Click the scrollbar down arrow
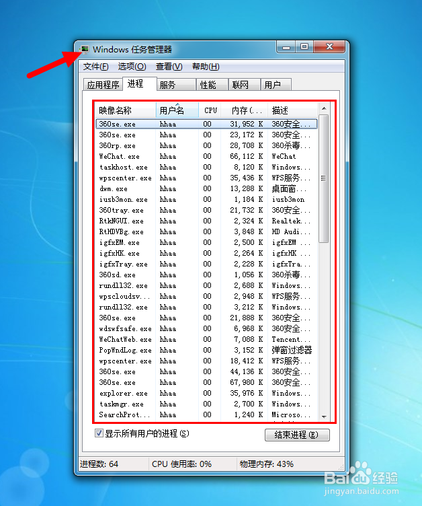Viewport: 422px width, 506px height. coord(324,417)
